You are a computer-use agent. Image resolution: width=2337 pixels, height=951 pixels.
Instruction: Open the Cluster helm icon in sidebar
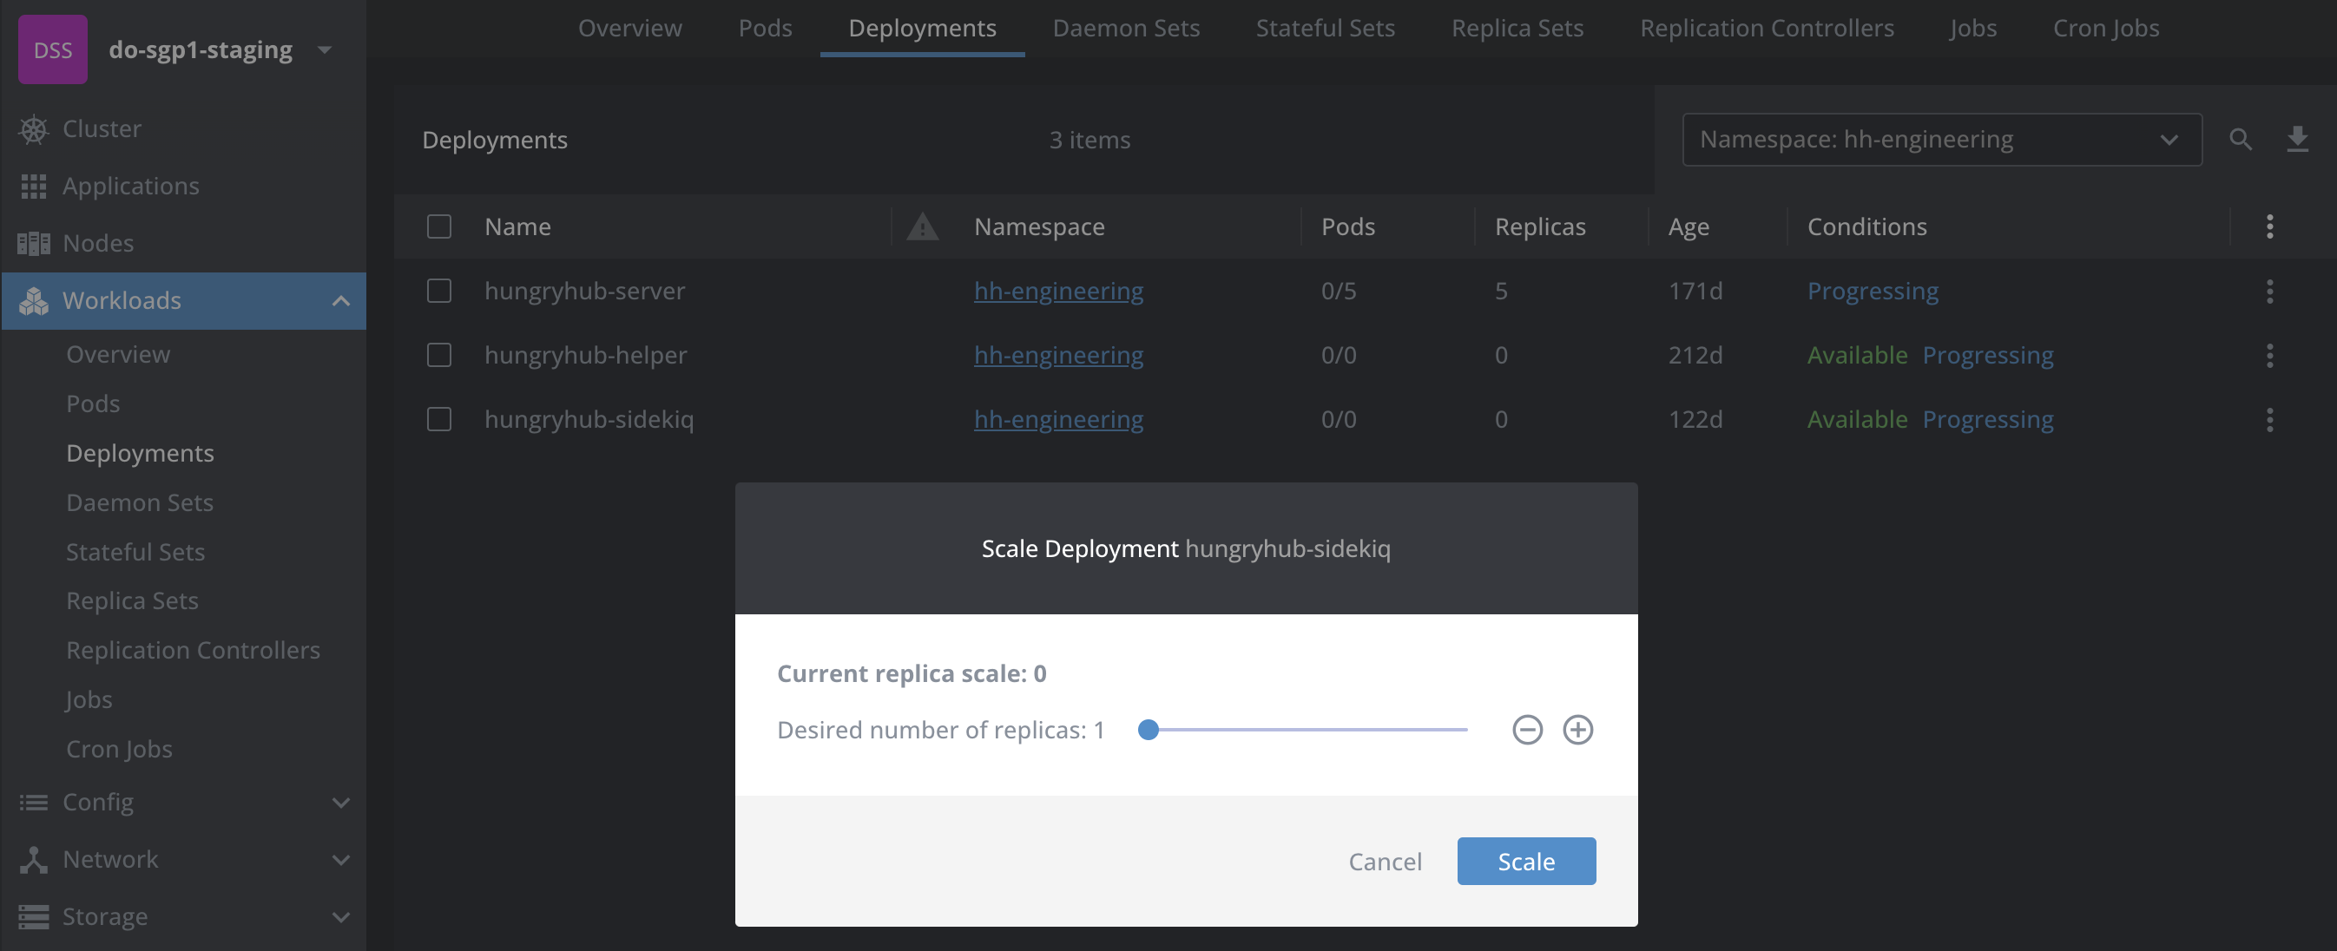point(34,128)
